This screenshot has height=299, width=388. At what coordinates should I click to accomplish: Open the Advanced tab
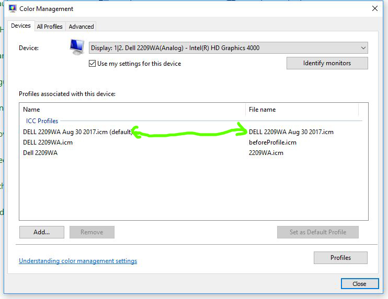point(81,27)
